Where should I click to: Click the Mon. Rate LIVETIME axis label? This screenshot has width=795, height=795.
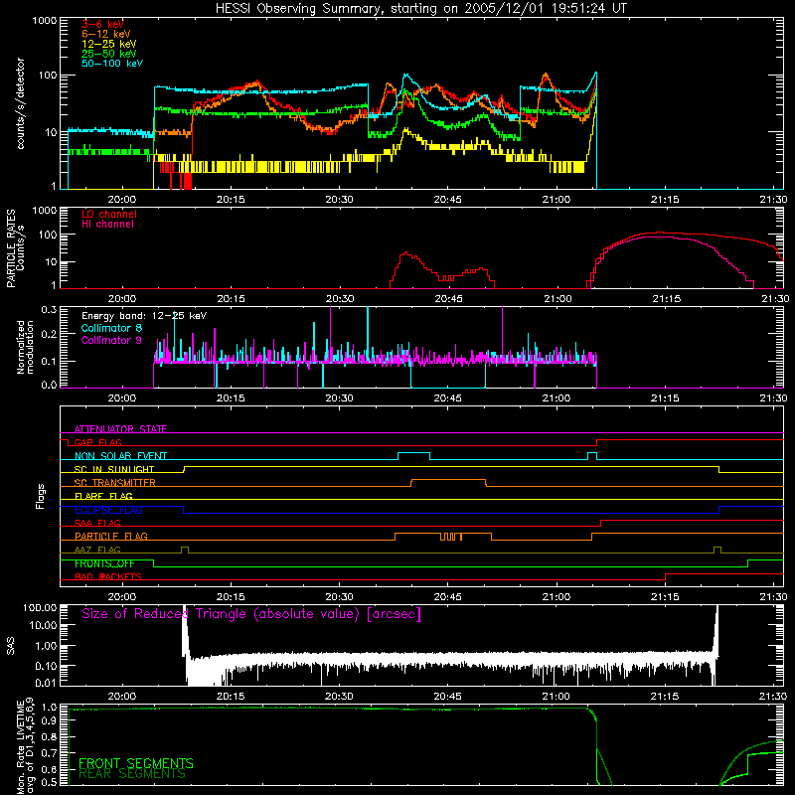coord(25,746)
